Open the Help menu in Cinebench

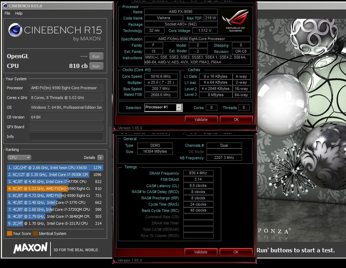click(18, 13)
